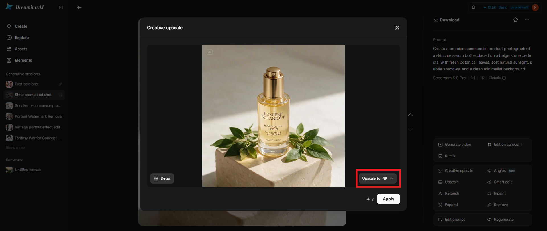The width and height of the screenshot is (547, 231).
Task: Toggle the favorite star icon
Action: (x=516, y=20)
